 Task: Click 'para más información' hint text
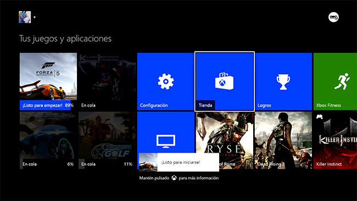point(198,178)
